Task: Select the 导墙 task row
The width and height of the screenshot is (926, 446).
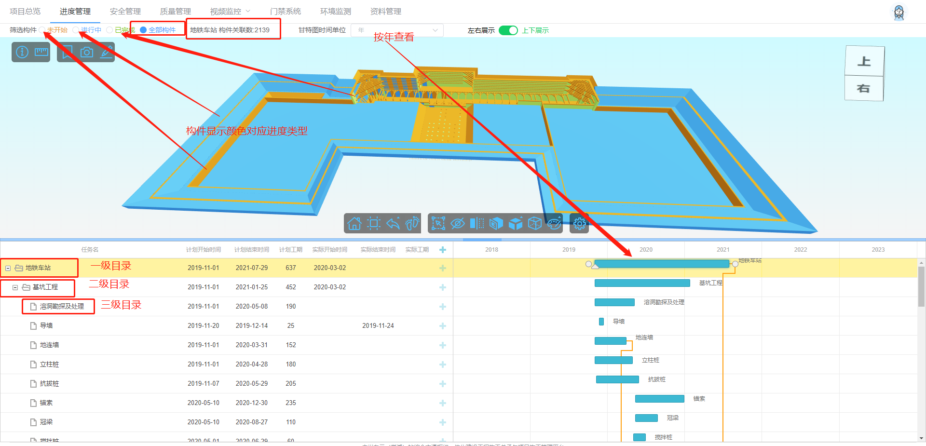Action: 227,326
